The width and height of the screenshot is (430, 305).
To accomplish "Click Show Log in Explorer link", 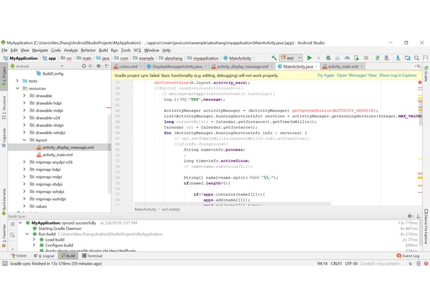I will click(x=398, y=75).
